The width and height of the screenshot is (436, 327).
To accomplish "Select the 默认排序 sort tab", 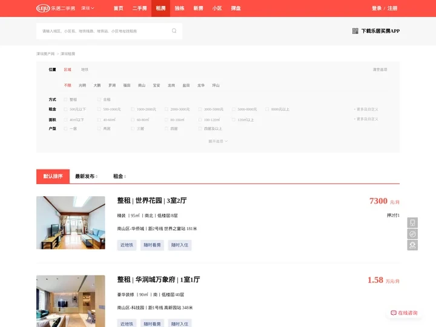I will point(53,176).
